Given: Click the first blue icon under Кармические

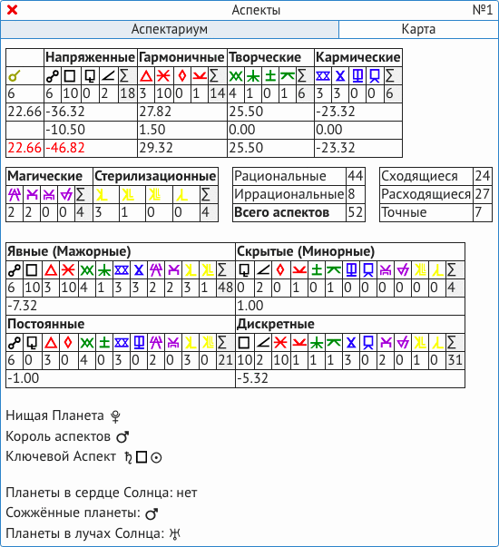Looking at the screenshot, I should [323, 75].
